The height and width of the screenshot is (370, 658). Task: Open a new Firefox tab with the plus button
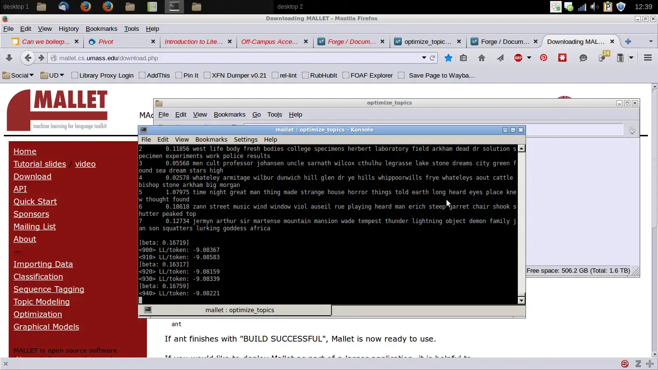(628, 41)
